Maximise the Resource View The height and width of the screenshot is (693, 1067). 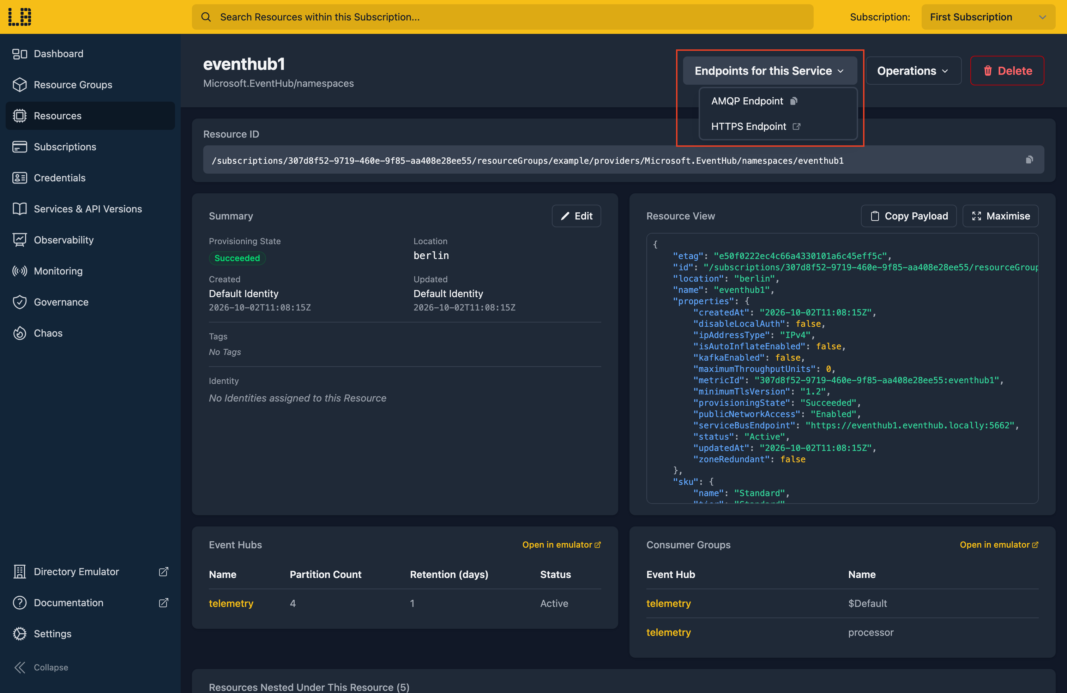point(1000,216)
